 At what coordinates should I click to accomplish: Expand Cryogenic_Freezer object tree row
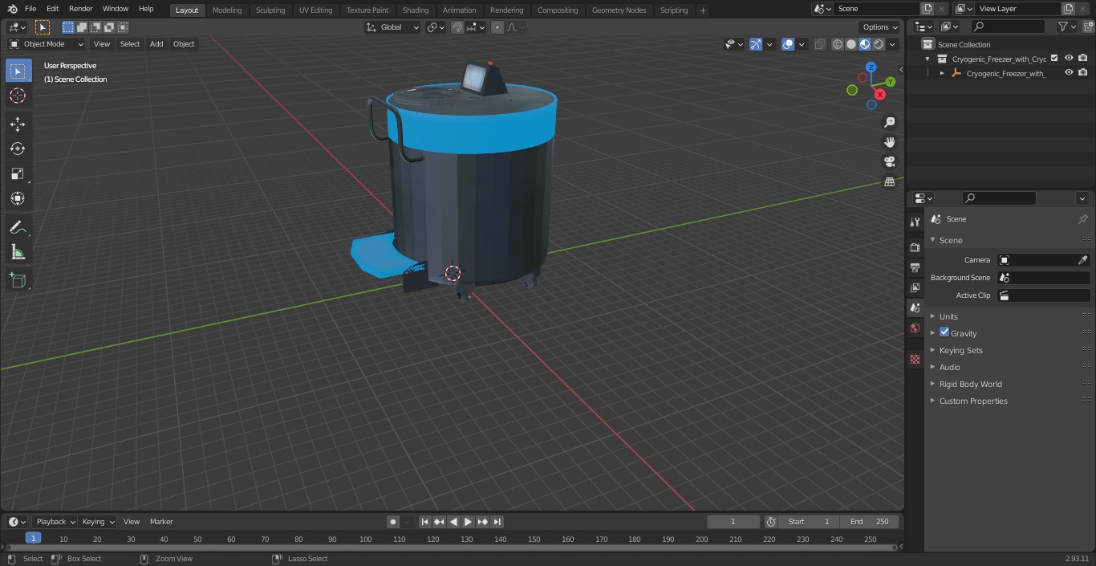pos(942,73)
